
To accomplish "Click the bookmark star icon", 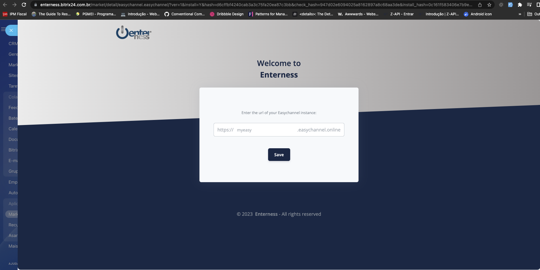I will click(x=489, y=5).
